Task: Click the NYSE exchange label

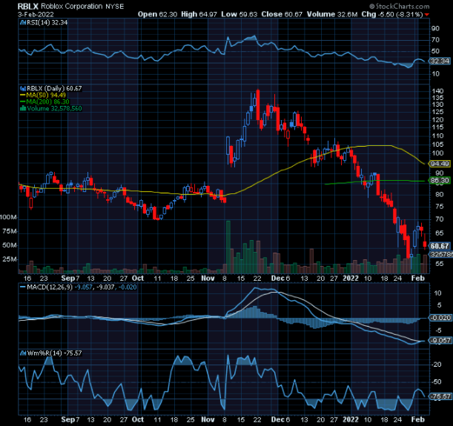Action: [x=115, y=7]
